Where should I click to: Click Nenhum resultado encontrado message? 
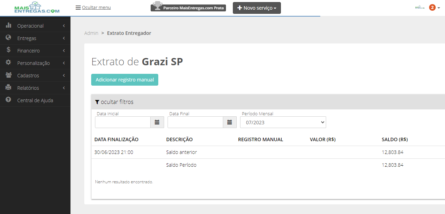124,182
